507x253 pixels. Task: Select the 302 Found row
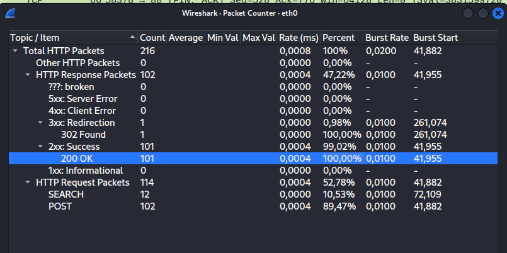point(253,135)
